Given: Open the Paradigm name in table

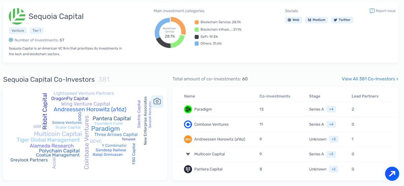Looking at the screenshot, I should pyautogui.click(x=203, y=109).
